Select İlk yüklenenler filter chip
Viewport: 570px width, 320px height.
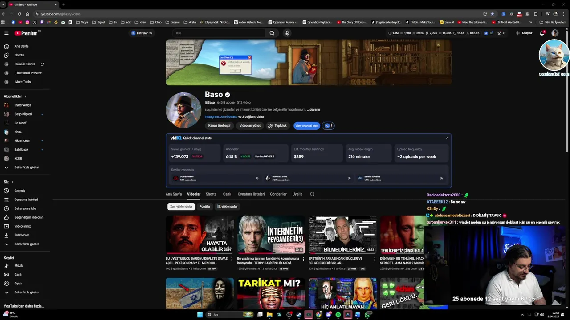228,207
